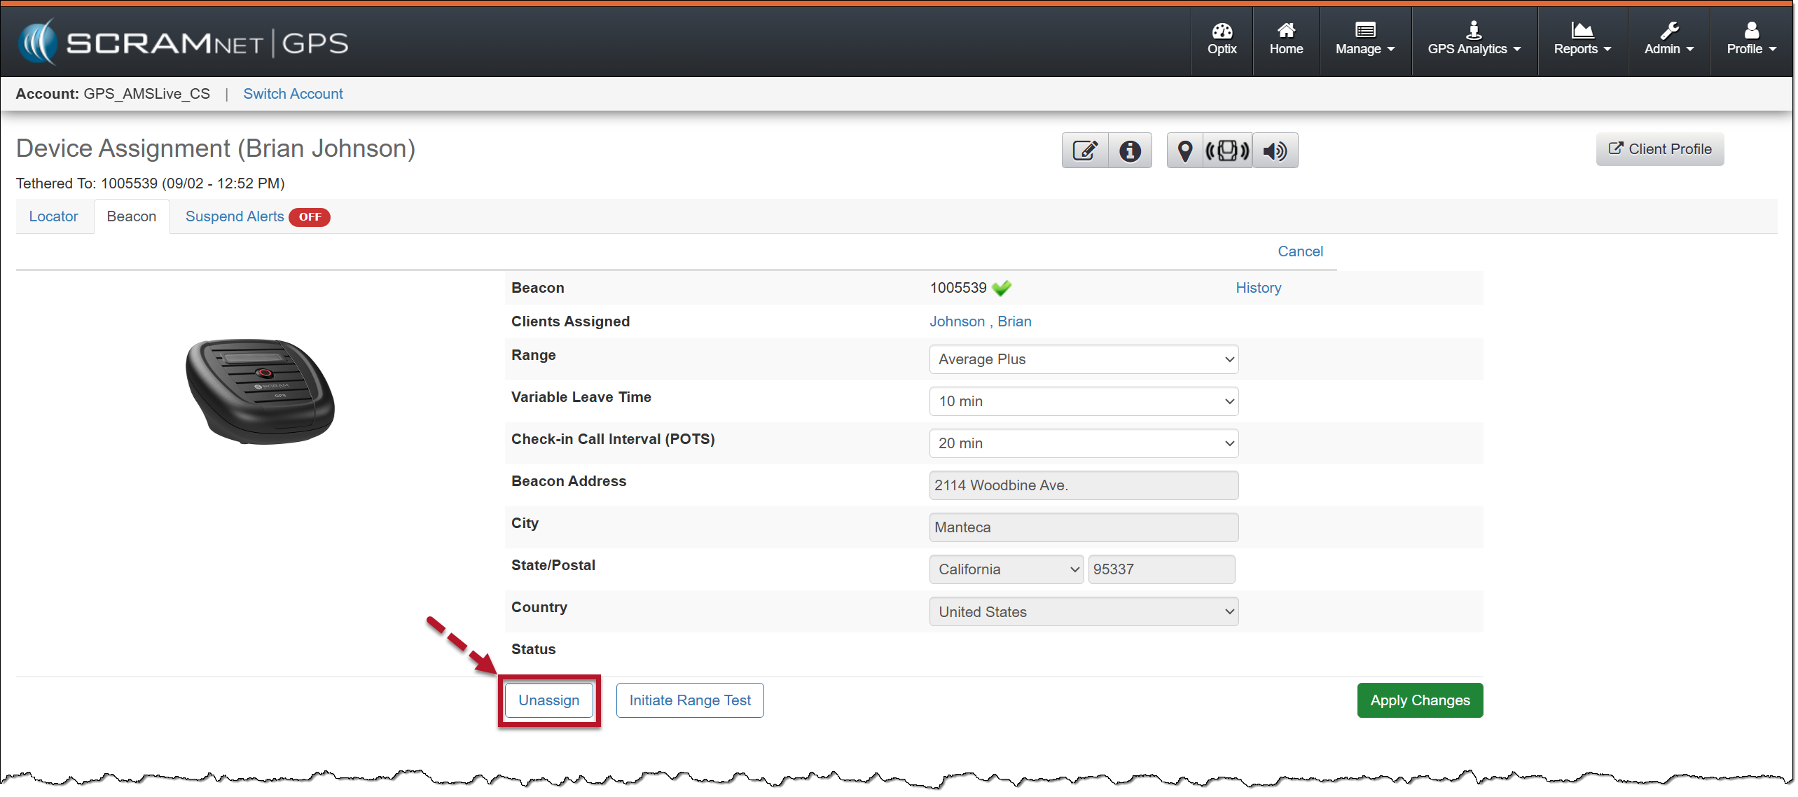Click the beacon History link
Screen dimensions: 1798x797
click(x=1258, y=288)
